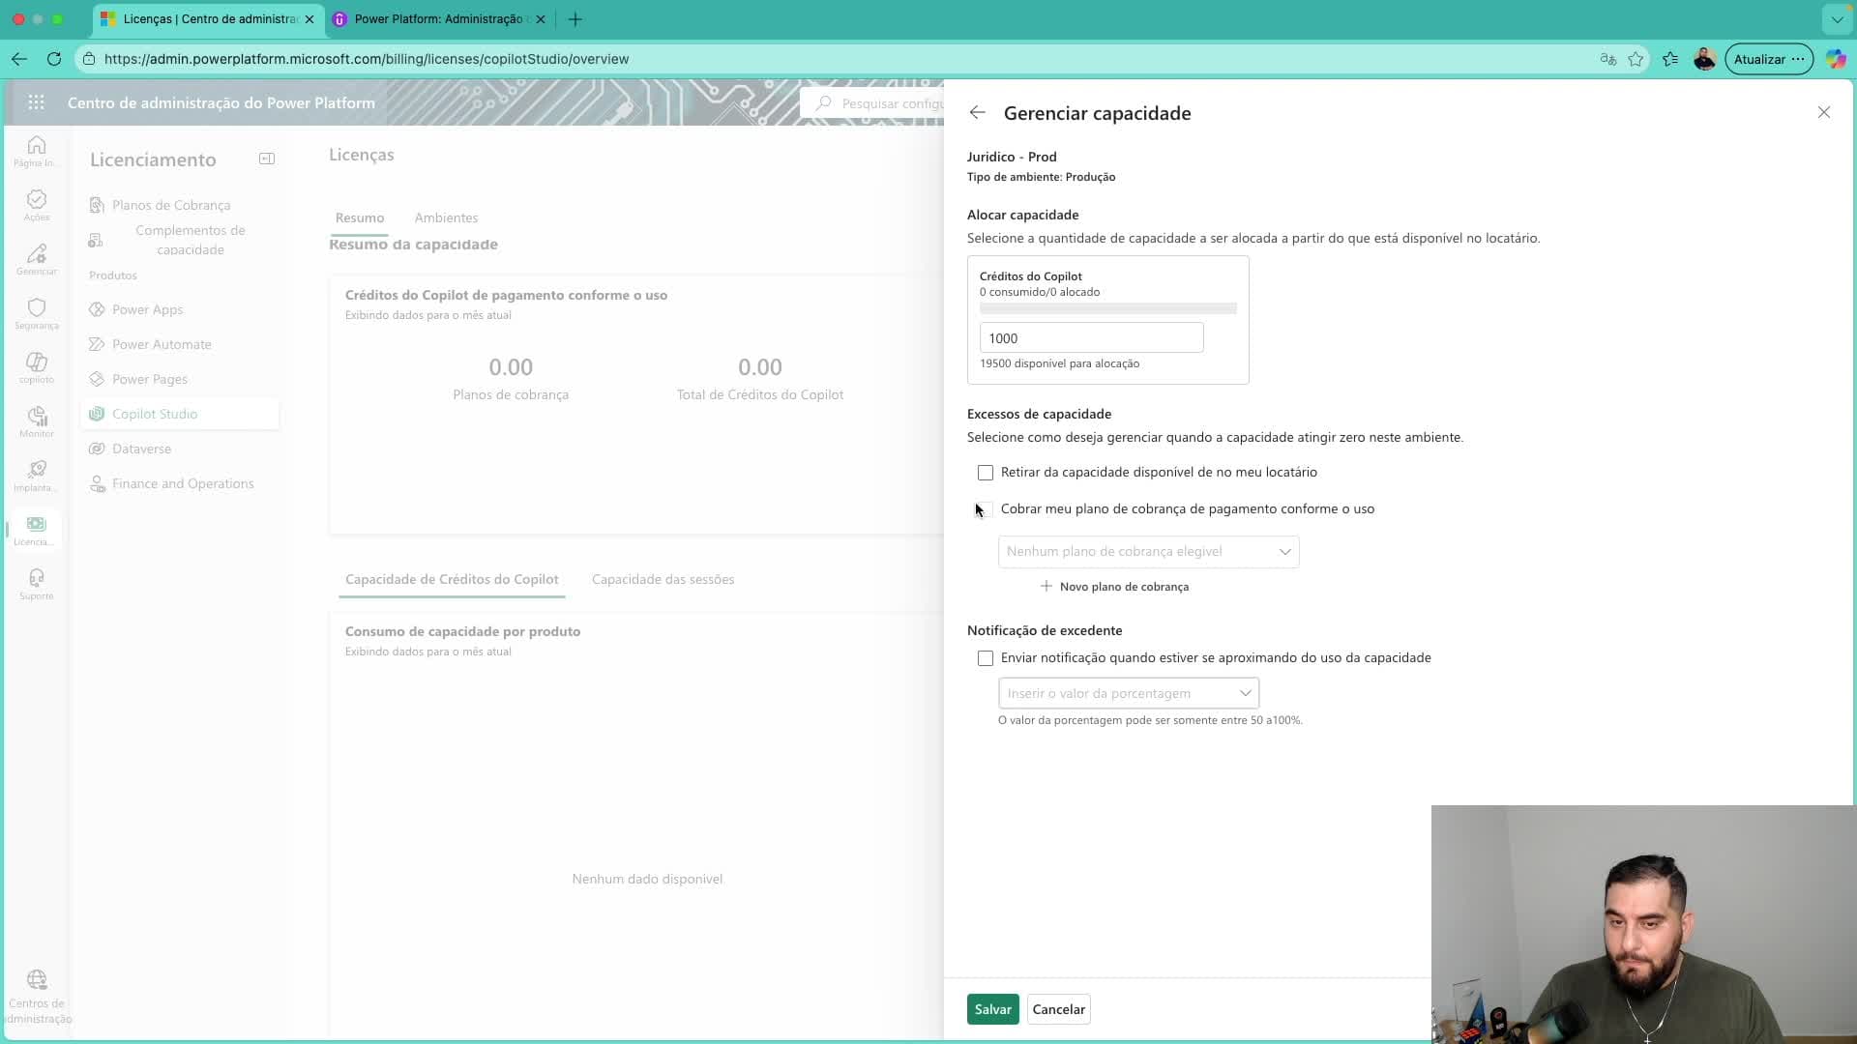The width and height of the screenshot is (1857, 1044).
Task: Enable 'Cobrar meu plano de cobrança' option
Action: click(986, 509)
